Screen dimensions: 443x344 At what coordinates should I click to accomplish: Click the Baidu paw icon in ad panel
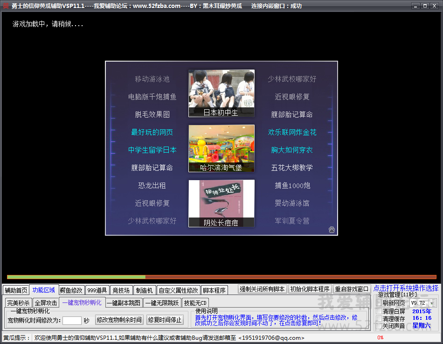[x=332, y=230]
